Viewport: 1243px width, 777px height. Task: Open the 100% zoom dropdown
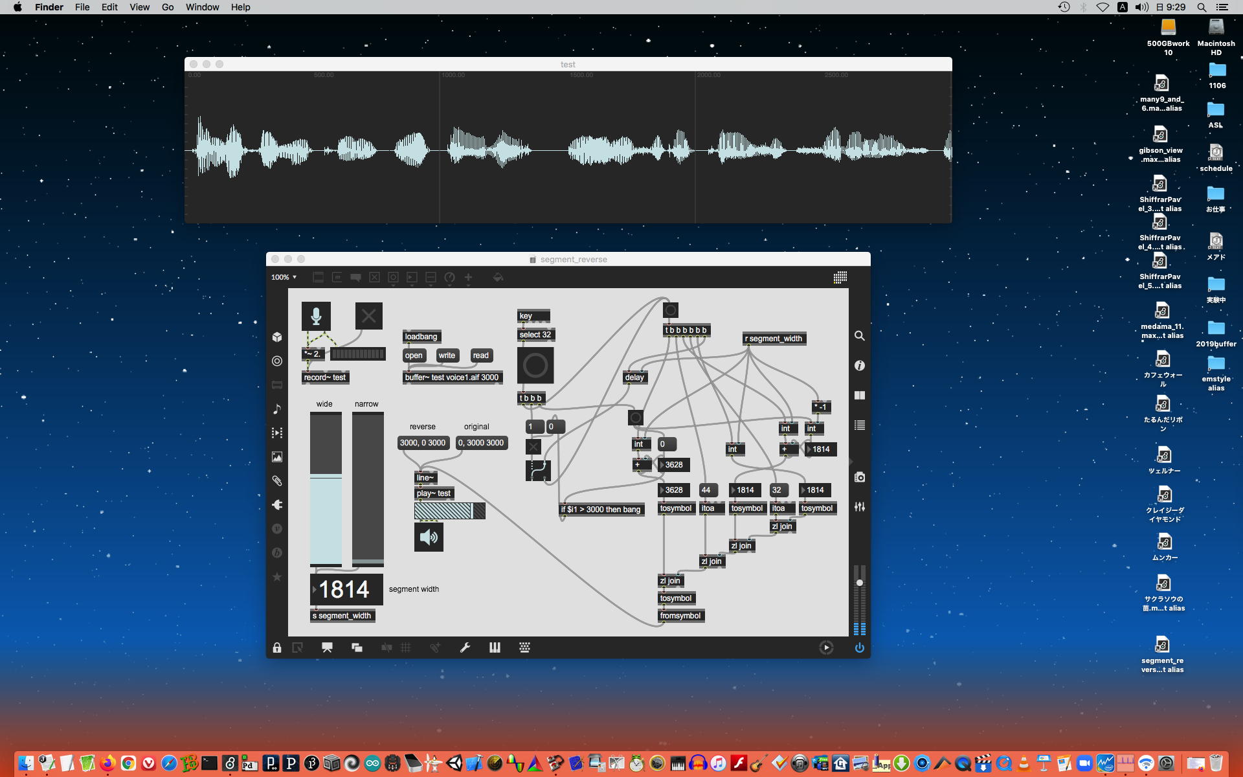click(284, 277)
